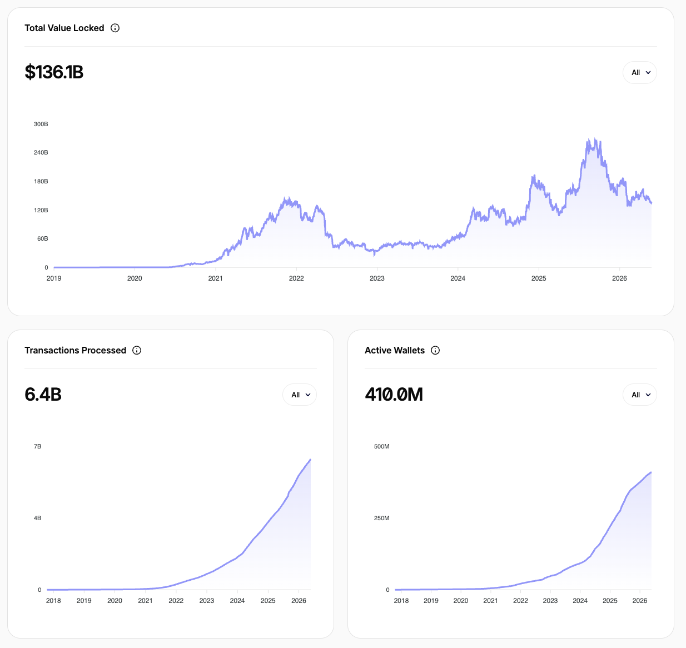
Task: Open the All range dropdown for Total Value Locked
Action: (x=640, y=72)
